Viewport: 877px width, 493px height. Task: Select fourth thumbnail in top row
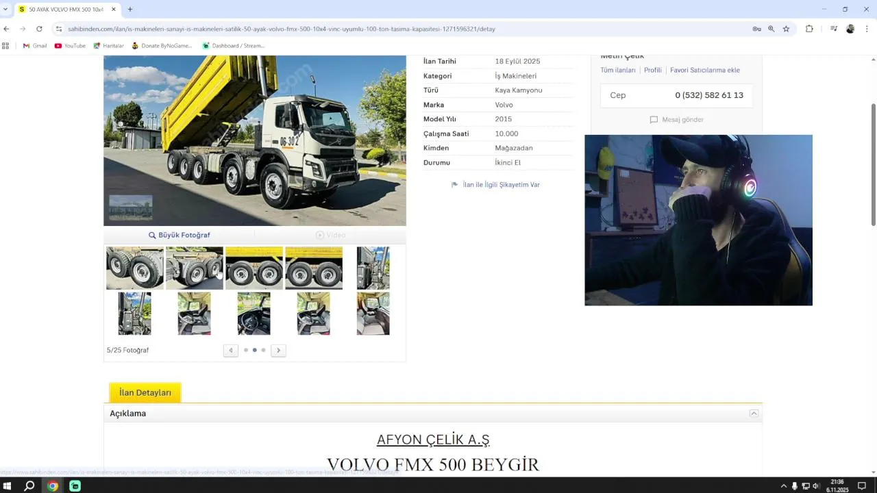click(314, 268)
